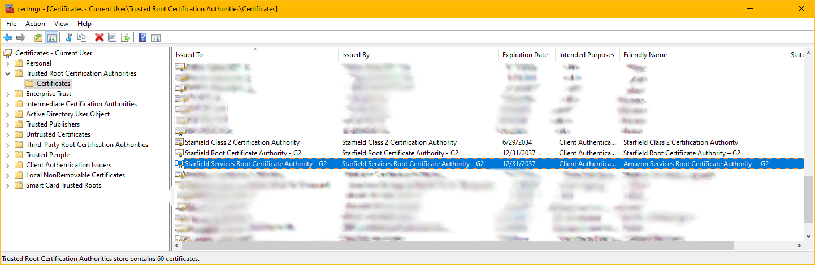
Task: Click the horizontal scrollbar in the certificate list
Action: point(458,246)
